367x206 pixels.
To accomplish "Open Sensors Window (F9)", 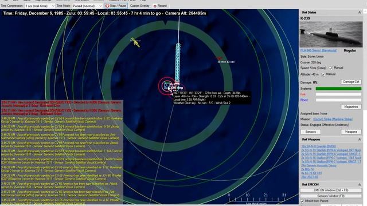I will click(331, 196).
